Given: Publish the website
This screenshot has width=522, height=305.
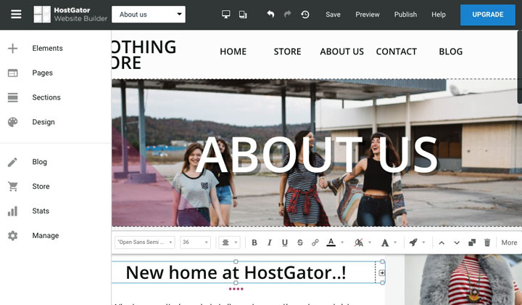Looking at the screenshot, I should (405, 15).
